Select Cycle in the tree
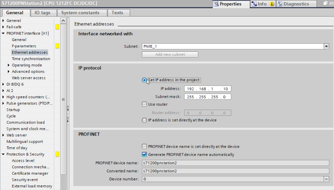This screenshot has width=334, height=190. (x=11, y=116)
